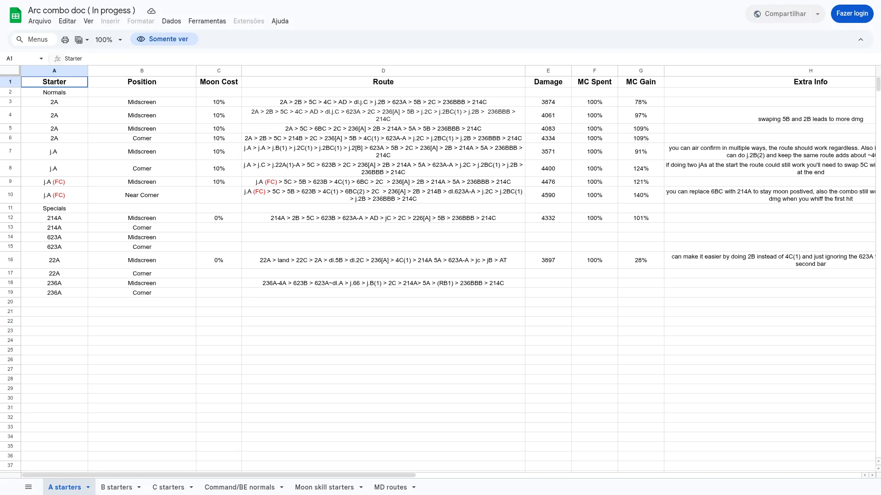Open B starters tab dropdown arrow

tap(139, 487)
